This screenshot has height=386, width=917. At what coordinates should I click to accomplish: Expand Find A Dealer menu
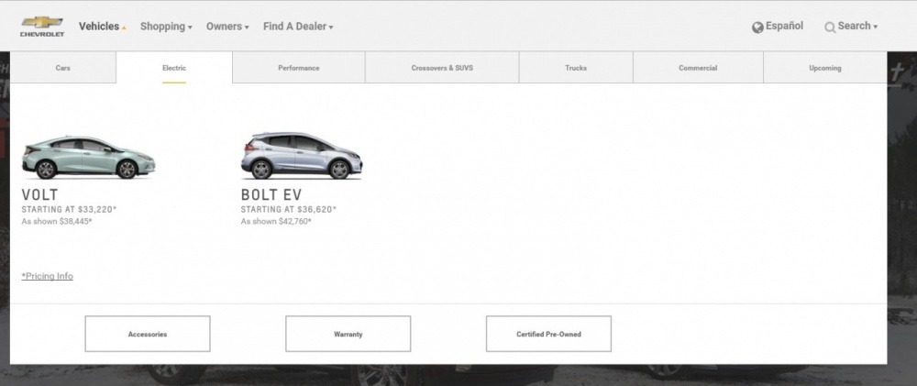tap(298, 27)
